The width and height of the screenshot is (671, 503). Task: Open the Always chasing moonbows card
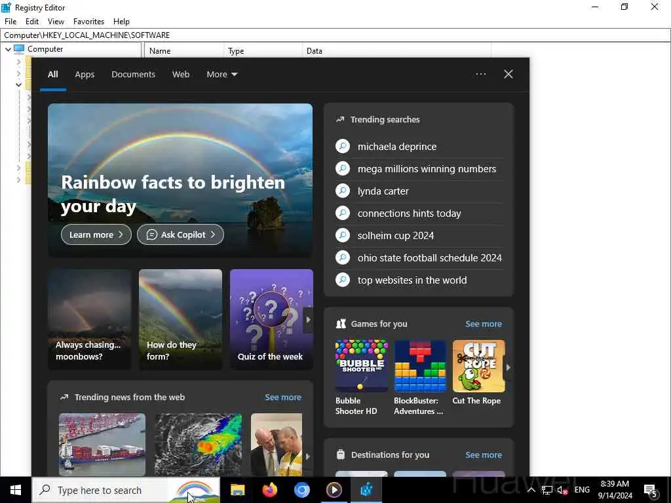click(x=89, y=319)
